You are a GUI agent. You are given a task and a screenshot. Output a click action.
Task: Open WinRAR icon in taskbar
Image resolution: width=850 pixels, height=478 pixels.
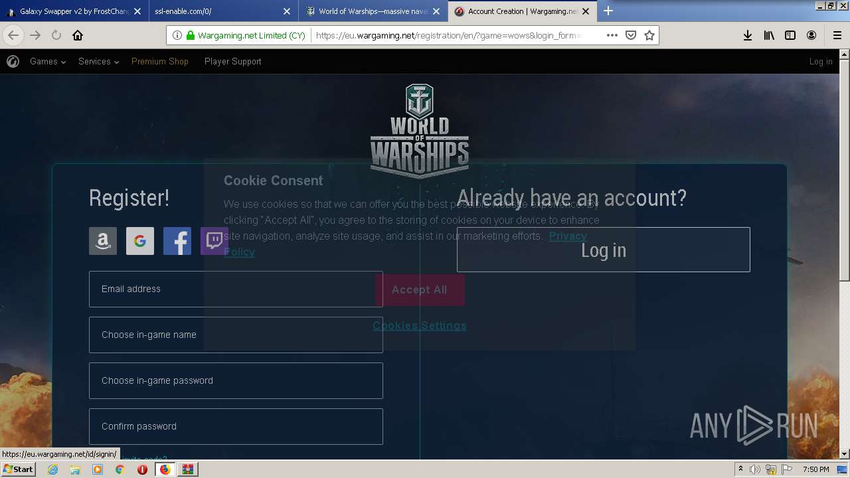(188, 469)
